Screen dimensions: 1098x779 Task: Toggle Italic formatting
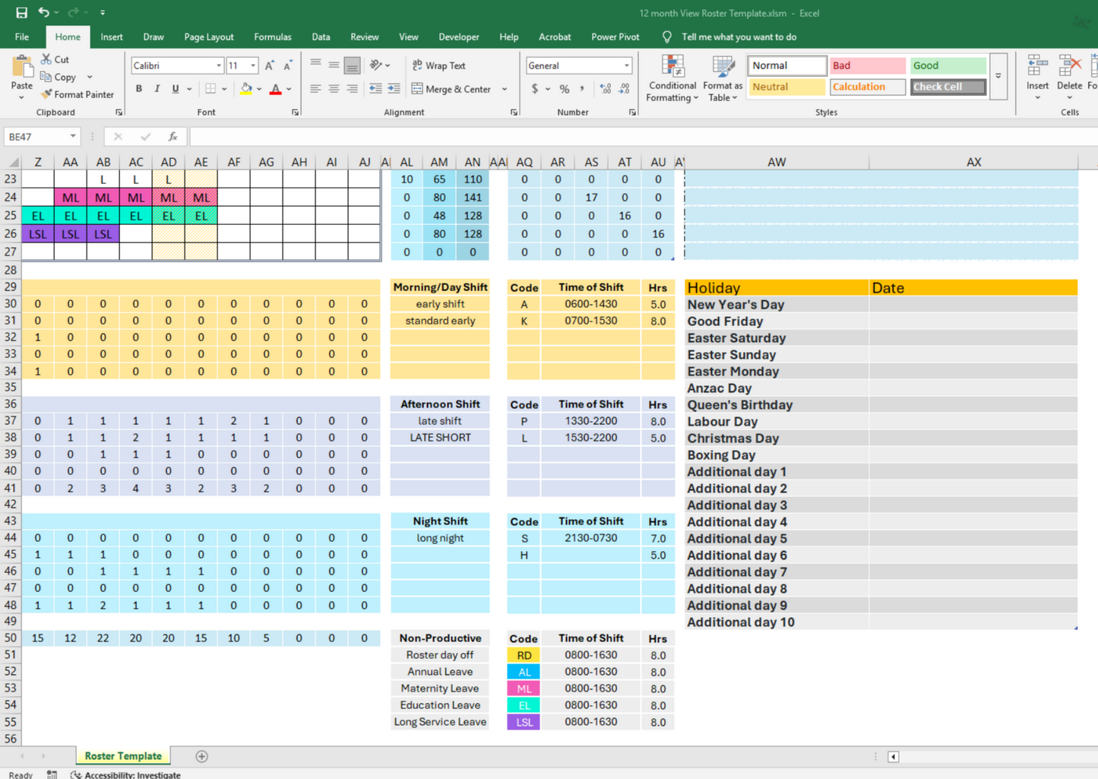click(x=157, y=89)
